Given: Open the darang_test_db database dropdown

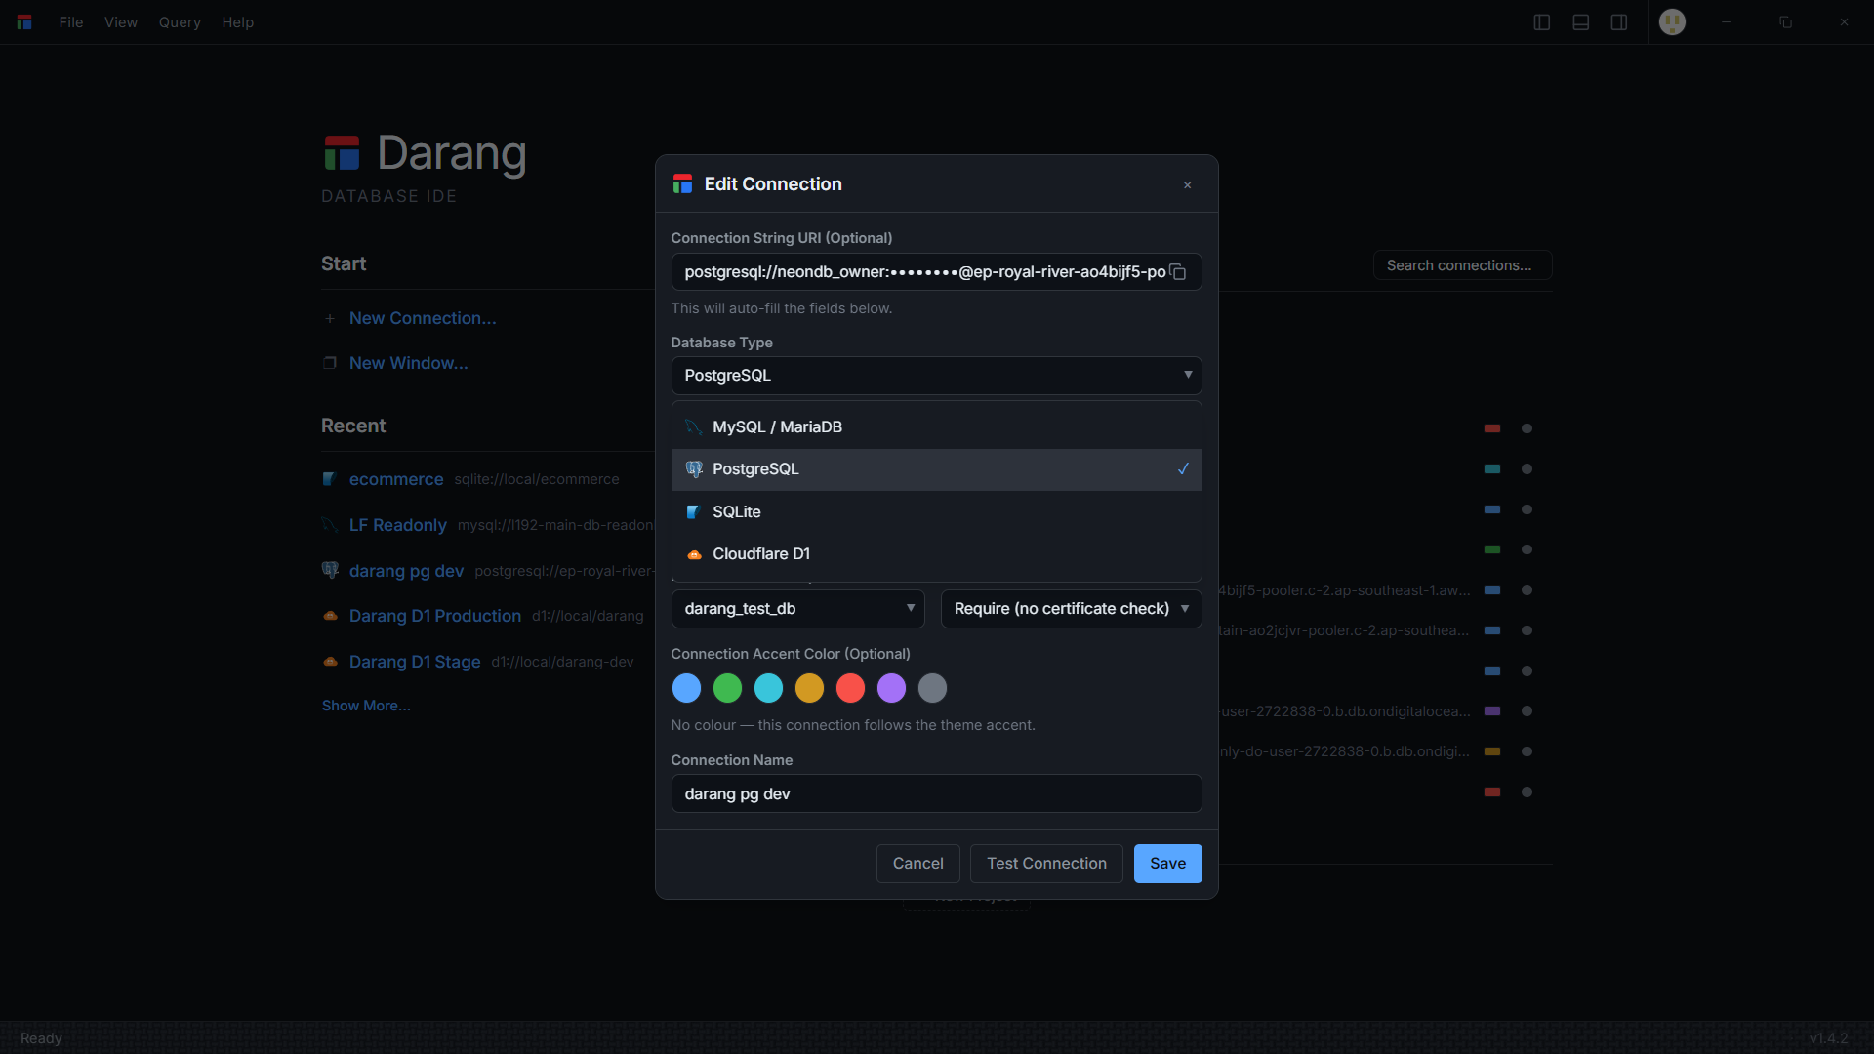Looking at the screenshot, I should (797, 609).
